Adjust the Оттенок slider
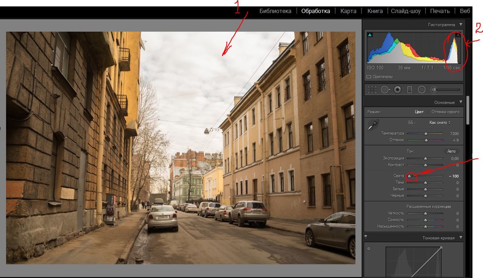Screen dimensions: 483x278 point(425,140)
